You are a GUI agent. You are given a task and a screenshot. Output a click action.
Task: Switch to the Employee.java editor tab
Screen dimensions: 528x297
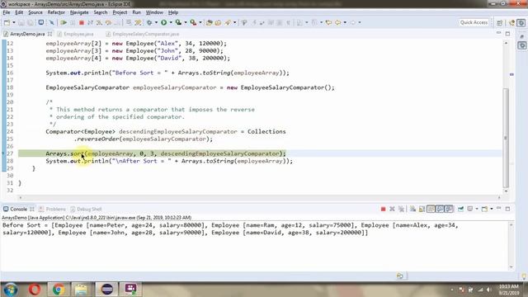[75, 34]
